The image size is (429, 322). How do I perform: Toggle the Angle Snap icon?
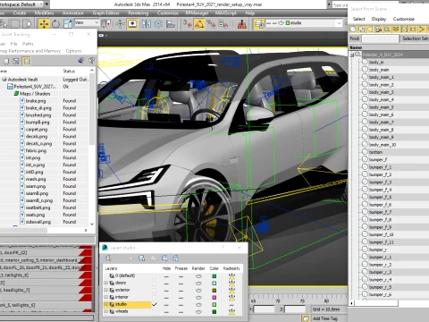pyautogui.click(x=199, y=23)
